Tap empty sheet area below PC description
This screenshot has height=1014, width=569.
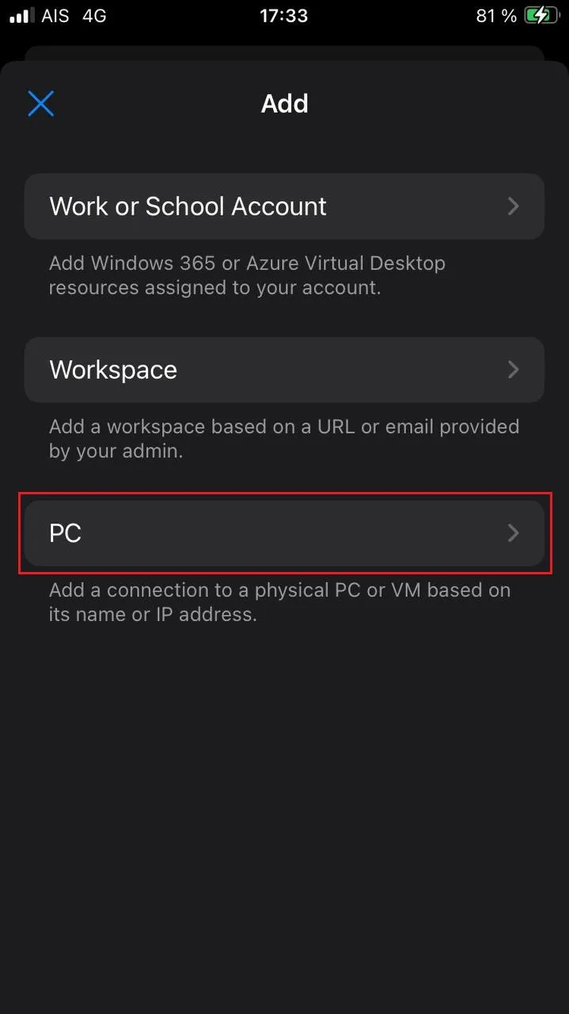point(284,792)
